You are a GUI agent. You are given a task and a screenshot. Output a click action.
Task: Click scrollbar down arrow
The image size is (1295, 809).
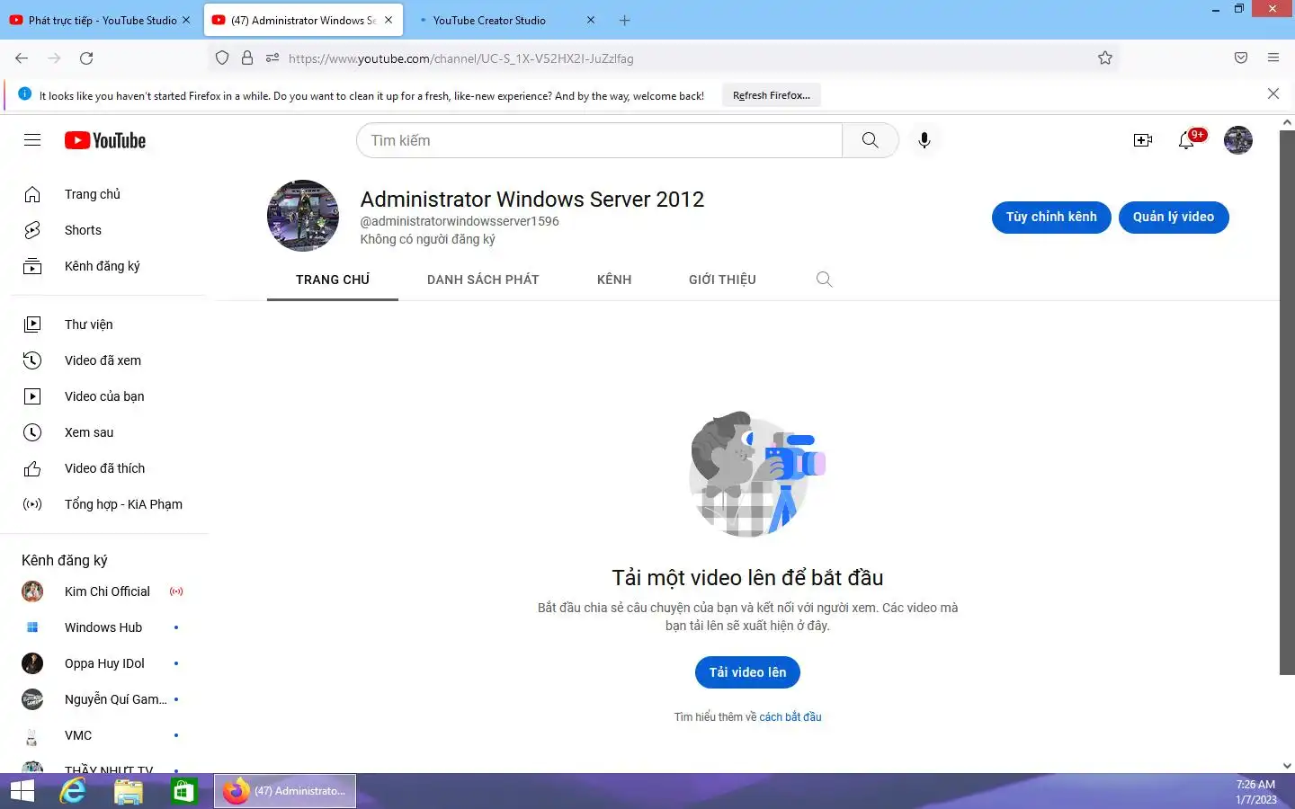click(1287, 766)
